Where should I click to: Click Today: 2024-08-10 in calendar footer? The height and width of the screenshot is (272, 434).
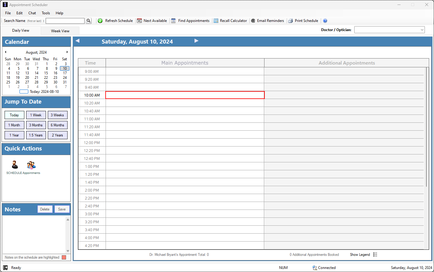(44, 92)
